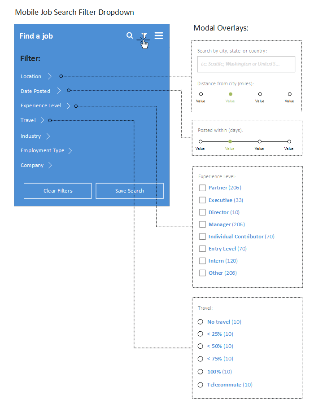Check the Manager (206) checkbox
The width and height of the screenshot is (314, 404).
click(203, 224)
